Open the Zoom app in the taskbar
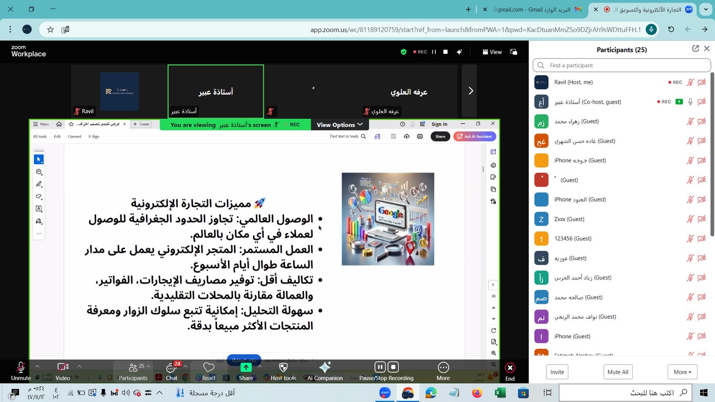715x402 pixels. pyautogui.click(x=385, y=393)
